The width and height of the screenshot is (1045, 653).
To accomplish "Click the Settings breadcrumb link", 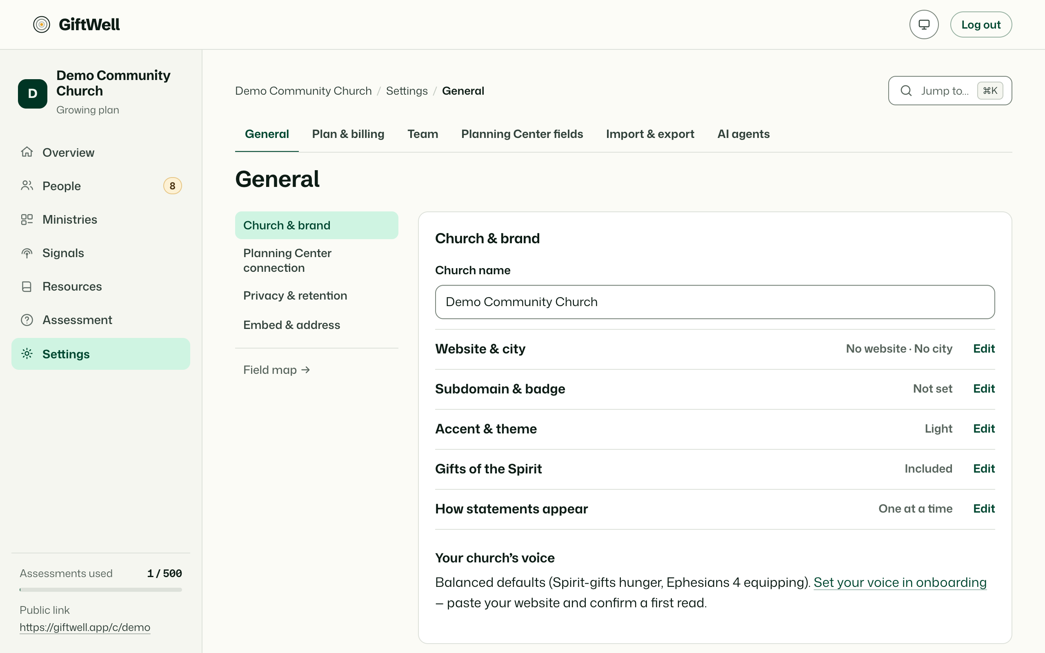I will (406, 91).
